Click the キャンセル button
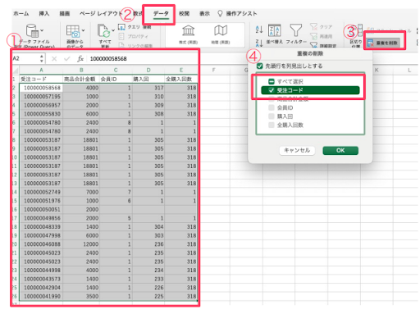Screen dimensions: 420x323 pos(297,150)
